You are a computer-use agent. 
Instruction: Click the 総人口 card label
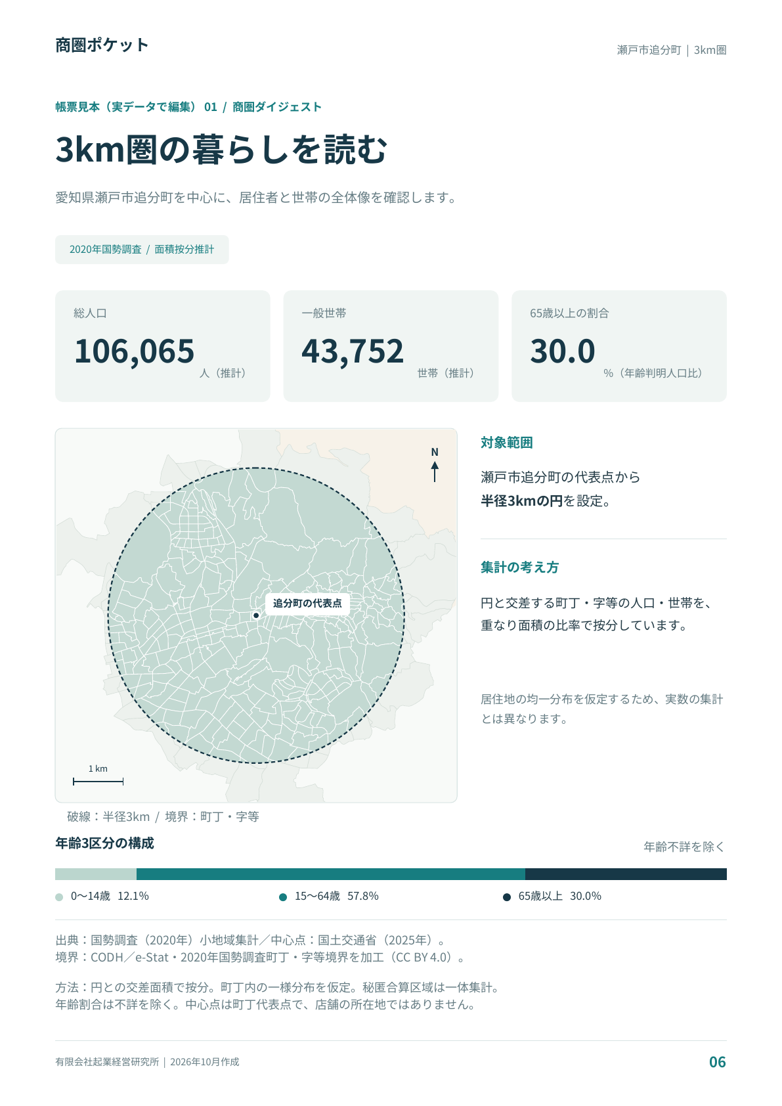90,313
